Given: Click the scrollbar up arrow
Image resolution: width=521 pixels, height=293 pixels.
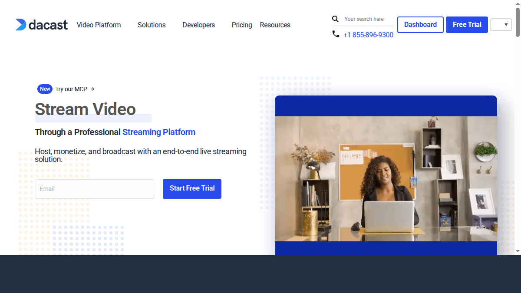Looking at the screenshot, I should [x=518, y=3].
